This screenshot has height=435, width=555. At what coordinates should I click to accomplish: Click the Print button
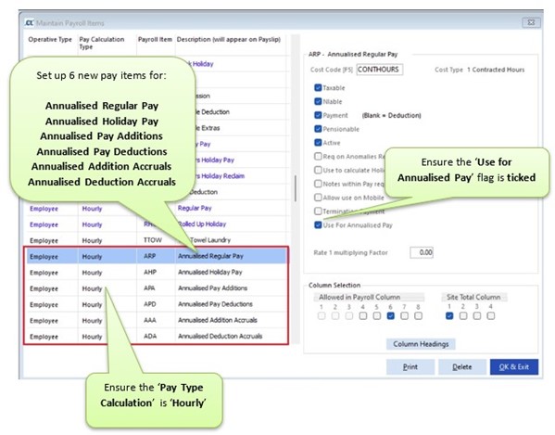coord(410,367)
